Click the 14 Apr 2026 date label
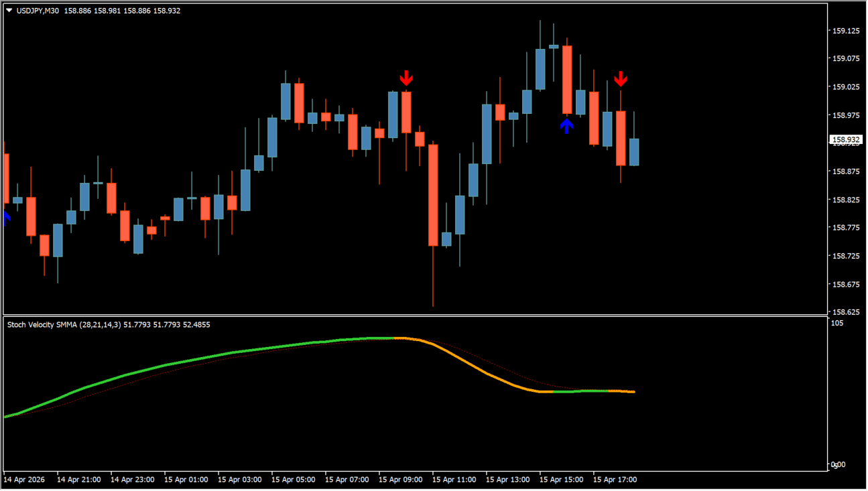Viewport: 868px width, 491px height. coord(25,480)
